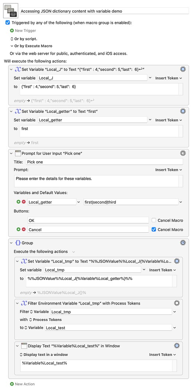Click the %Variable%Local_test% display text field
This screenshot has width=192, height=389.
pos(96,366)
